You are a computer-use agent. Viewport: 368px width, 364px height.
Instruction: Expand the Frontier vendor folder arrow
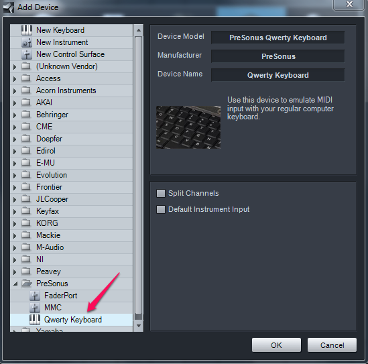pos(15,187)
